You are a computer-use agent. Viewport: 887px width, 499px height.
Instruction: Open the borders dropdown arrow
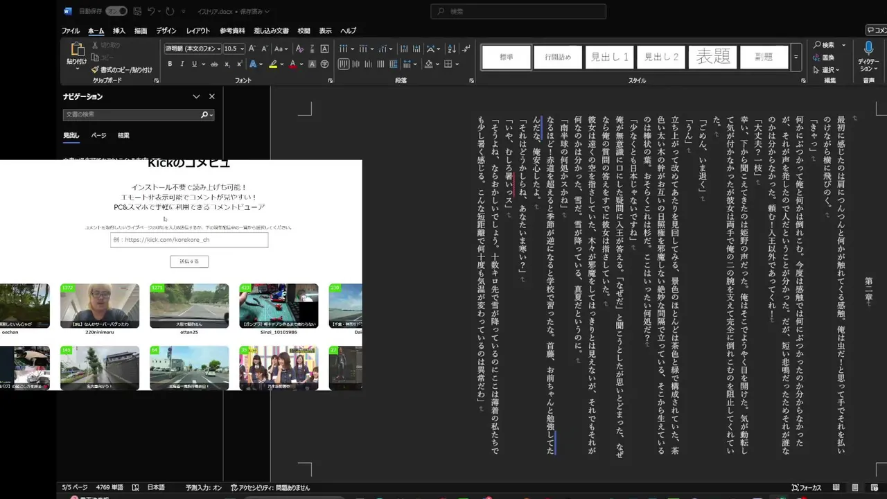tap(457, 64)
